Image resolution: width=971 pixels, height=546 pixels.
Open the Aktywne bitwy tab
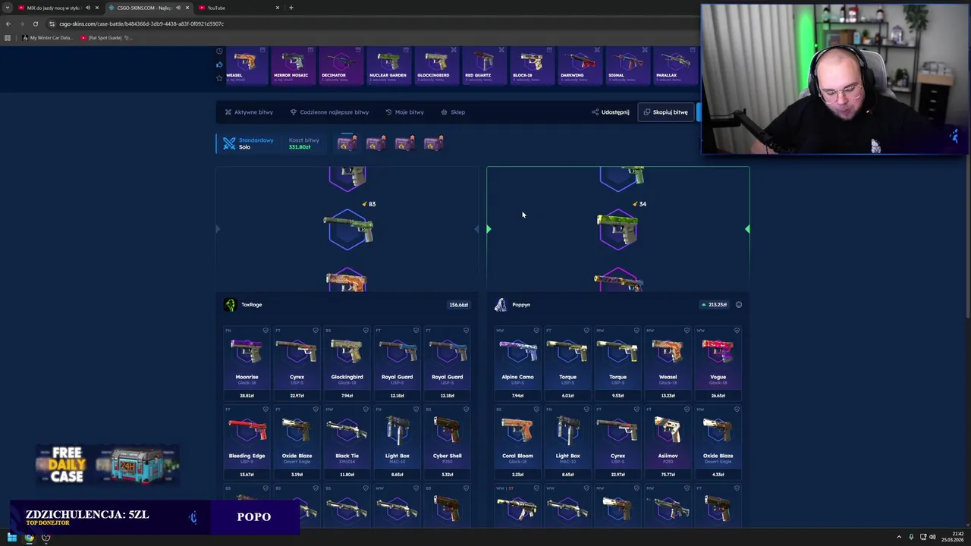click(x=249, y=112)
